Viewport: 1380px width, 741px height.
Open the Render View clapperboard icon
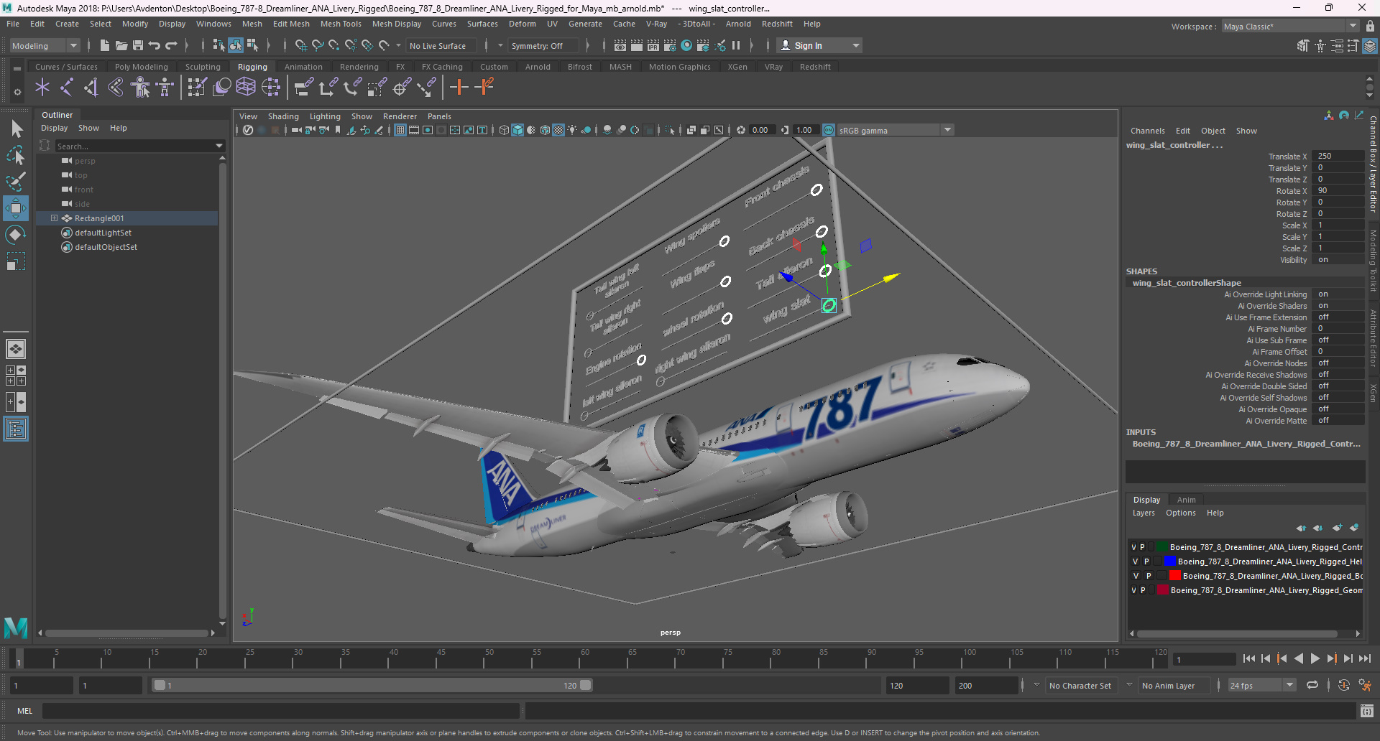click(620, 45)
